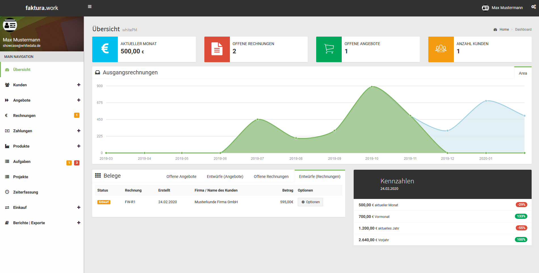Switch to Offene Angebote tab
This screenshot has height=273, width=539.
click(x=181, y=177)
